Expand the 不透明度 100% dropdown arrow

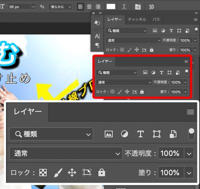[x=189, y=154]
